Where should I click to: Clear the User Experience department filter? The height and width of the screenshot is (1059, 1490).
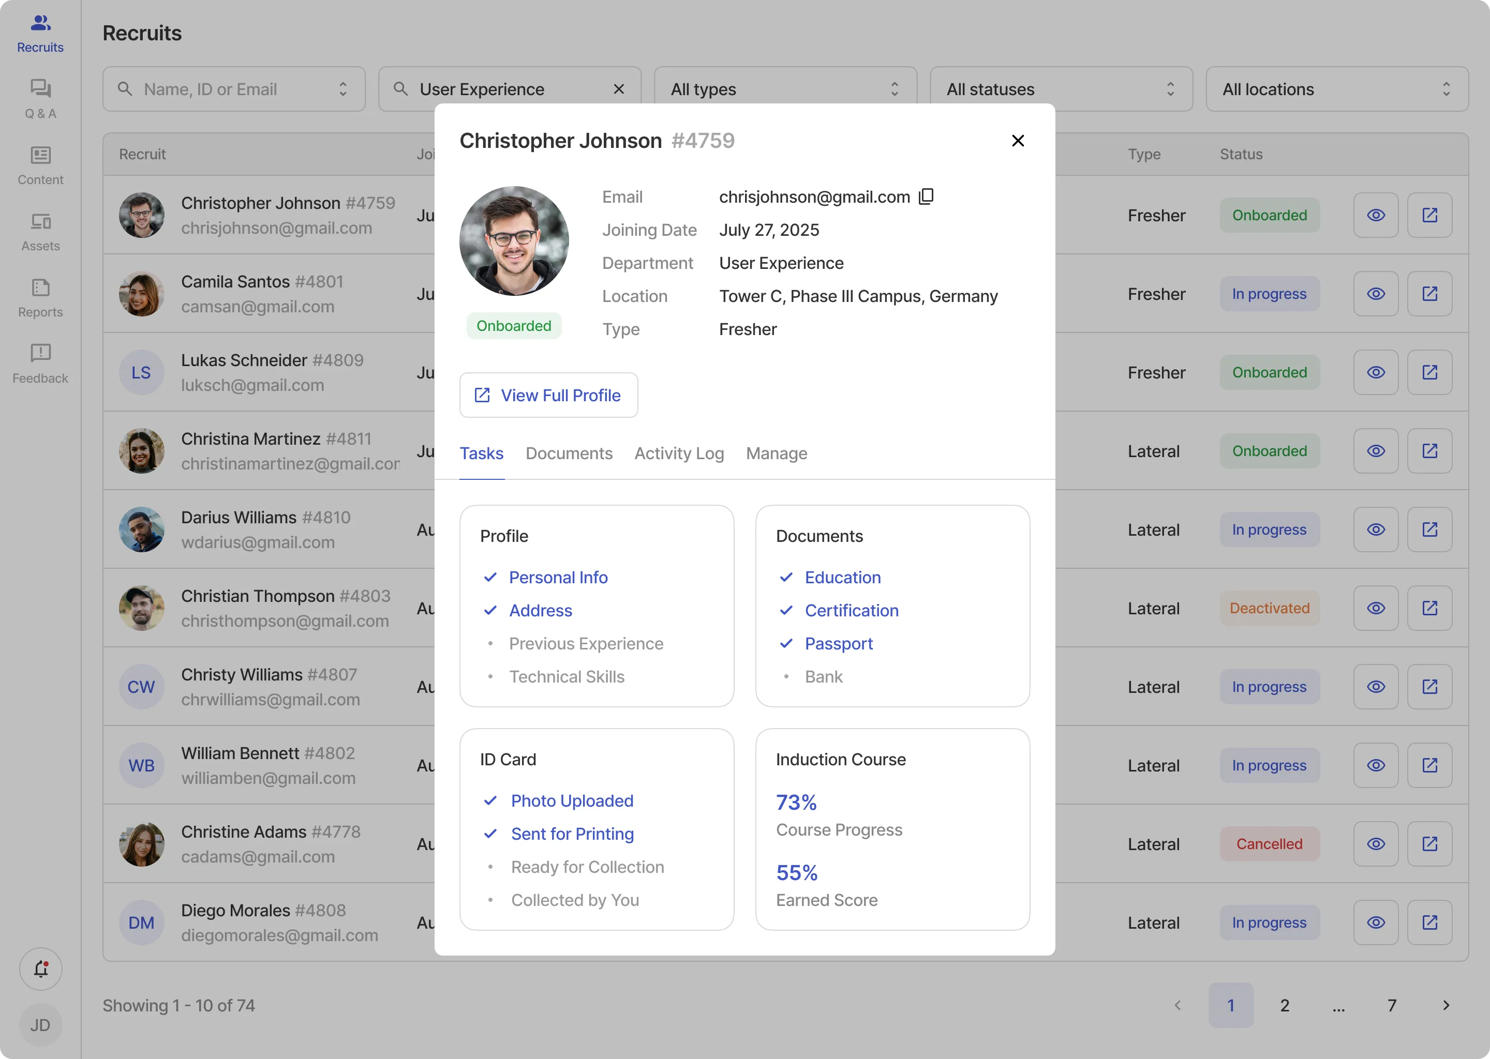point(619,89)
